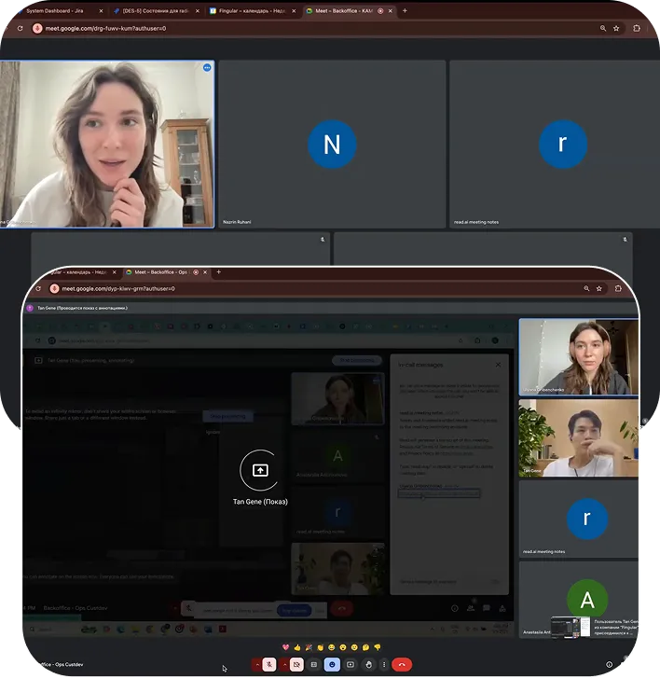Click the red leave call button
Screen dimensions: 660x679
[x=402, y=664]
